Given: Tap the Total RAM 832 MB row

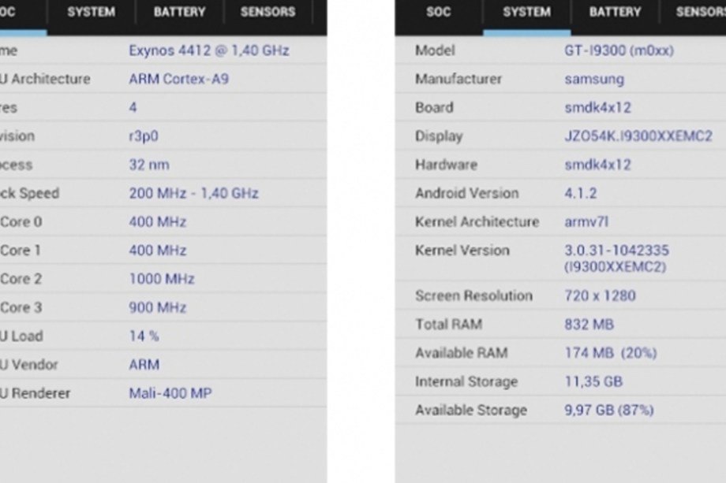Looking at the screenshot, I should coord(560,324).
